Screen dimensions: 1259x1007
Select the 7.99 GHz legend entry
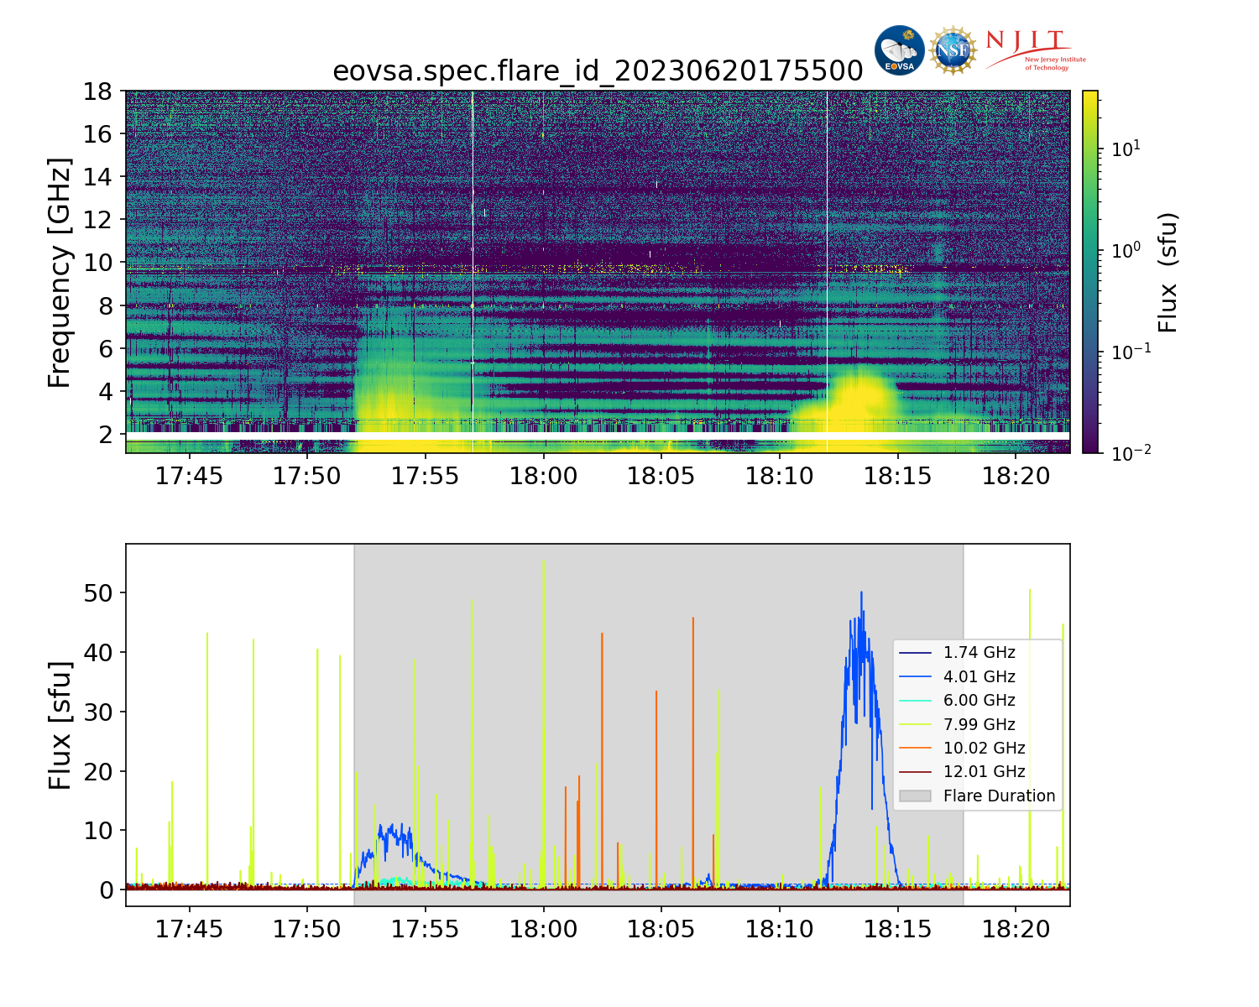click(979, 724)
